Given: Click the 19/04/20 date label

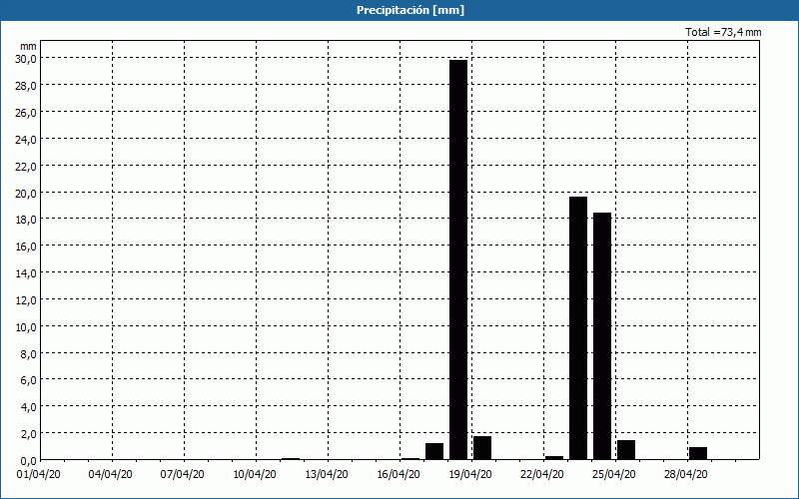Looking at the screenshot, I should pos(469,475).
